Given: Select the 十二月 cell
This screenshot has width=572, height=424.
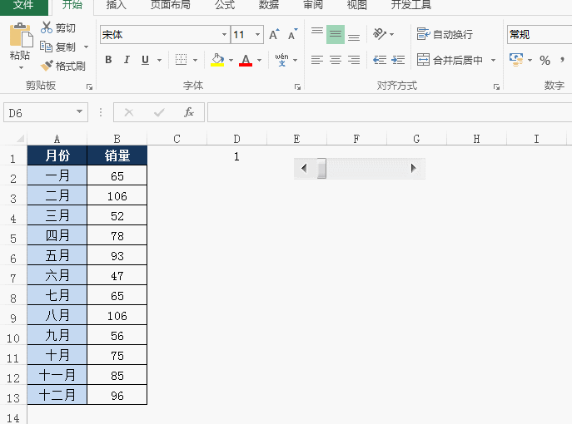Looking at the screenshot, I should tap(57, 395).
